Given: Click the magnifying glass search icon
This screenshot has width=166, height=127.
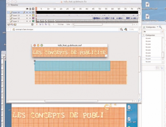Looking at the screenshot, I should pyautogui.click(x=160, y=27).
